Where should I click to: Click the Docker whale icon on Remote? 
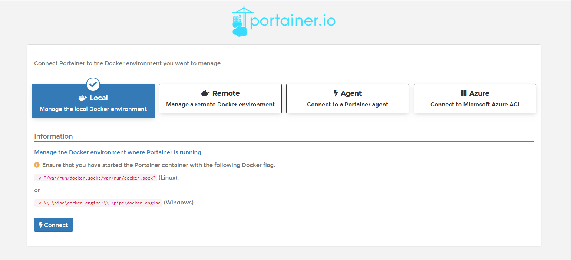click(205, 93)
